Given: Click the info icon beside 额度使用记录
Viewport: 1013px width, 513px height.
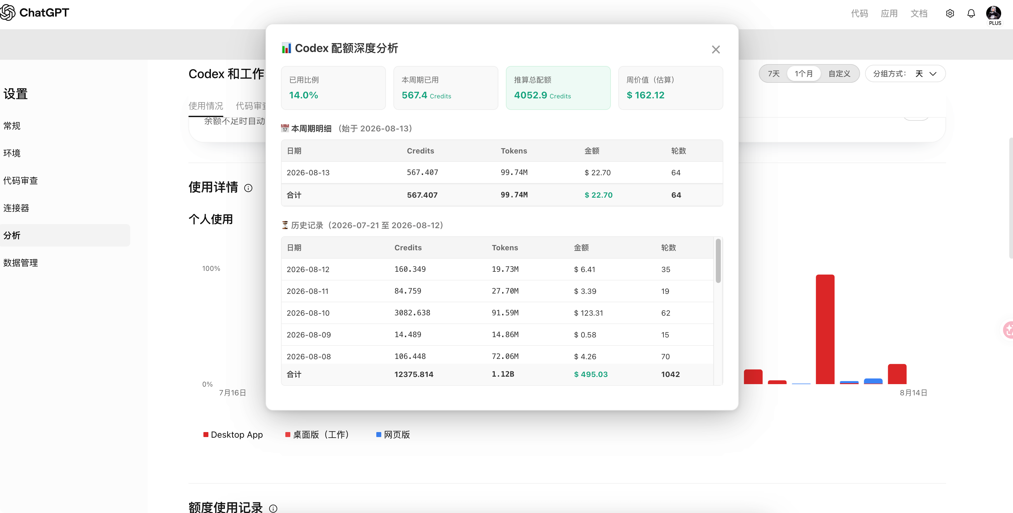Looking at the screenshot, I should coord(273,508).
